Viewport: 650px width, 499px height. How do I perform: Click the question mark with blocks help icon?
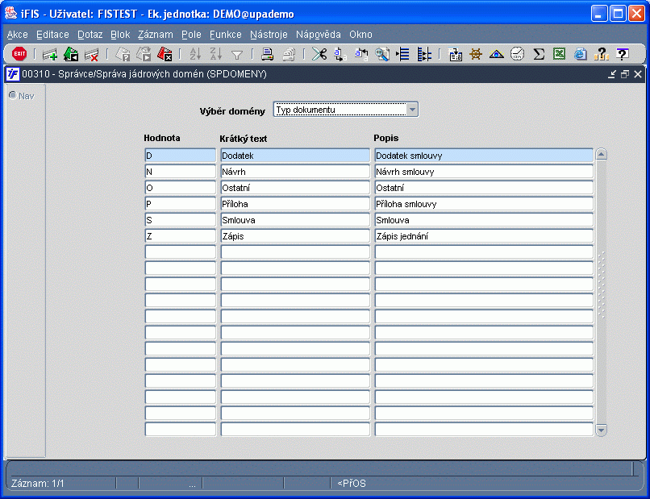click(x=601, y=54)
